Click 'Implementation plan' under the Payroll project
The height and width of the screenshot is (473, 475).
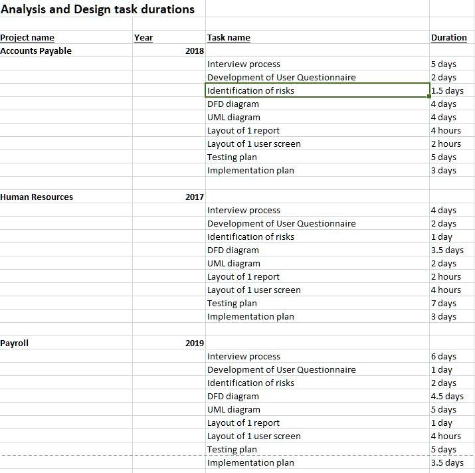[x=250, y=463]
